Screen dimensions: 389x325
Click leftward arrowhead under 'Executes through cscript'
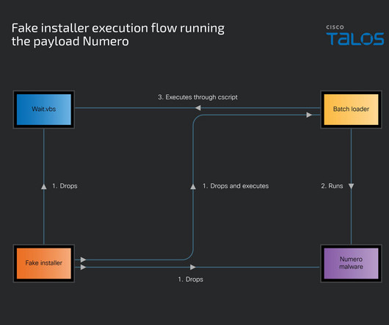point(197,108)
